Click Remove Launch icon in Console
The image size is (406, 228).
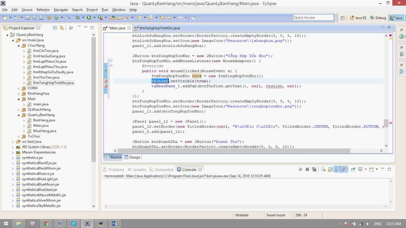pyautogui.click(x=307, y=169)
